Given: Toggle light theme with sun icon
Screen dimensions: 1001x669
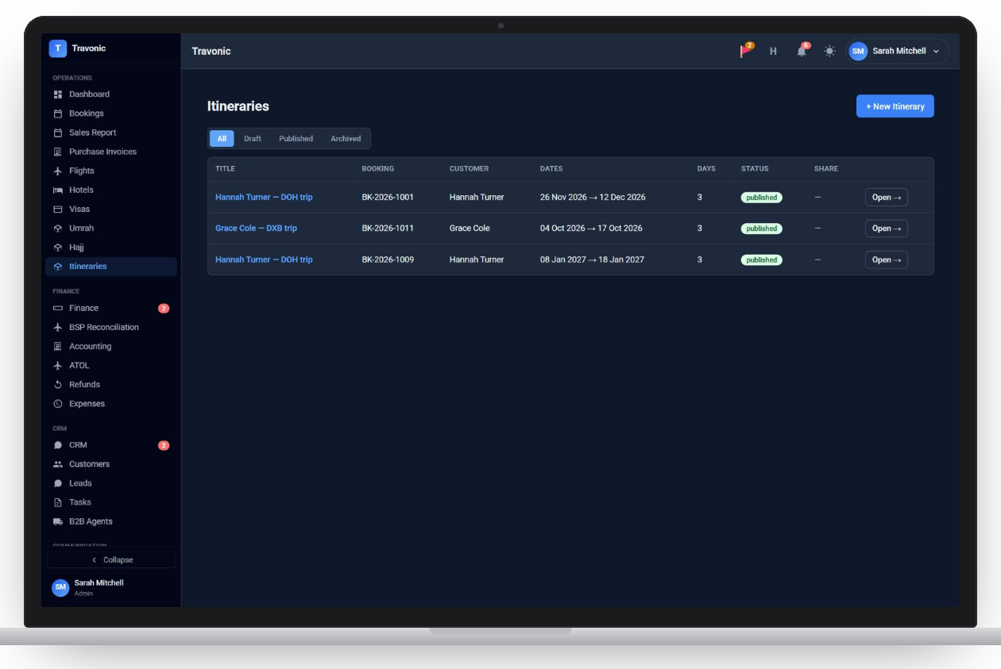Looking at the screenshot, I should click(829, 51).
